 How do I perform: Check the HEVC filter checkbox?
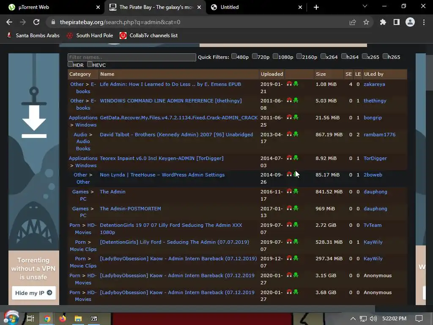pyautogui.click(x=90, y=64)
